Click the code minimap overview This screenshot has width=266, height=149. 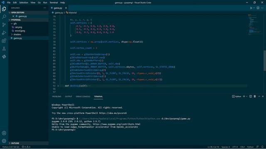255,24
